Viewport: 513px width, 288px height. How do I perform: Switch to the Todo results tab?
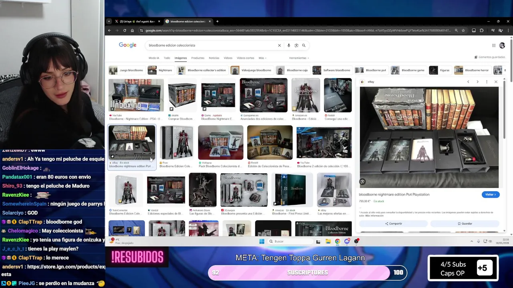click(167, 58)
